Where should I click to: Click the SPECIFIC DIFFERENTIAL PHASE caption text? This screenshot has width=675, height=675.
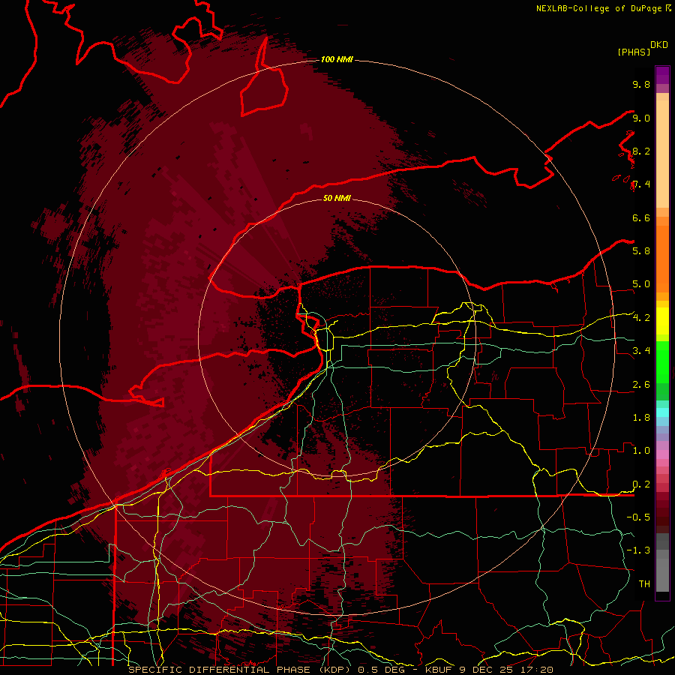[219, 670]
